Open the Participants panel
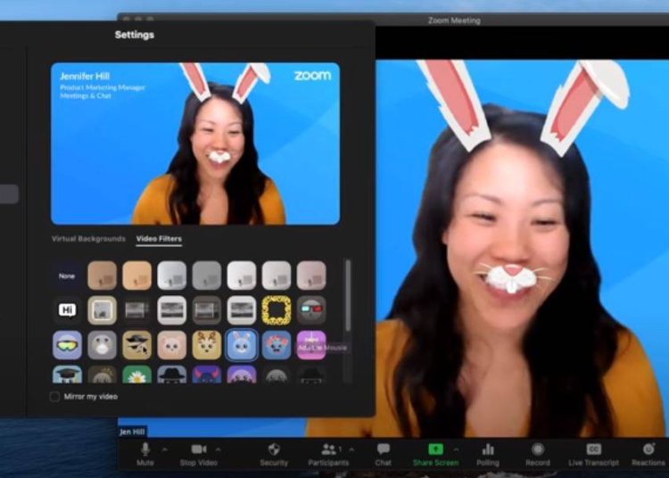 click(x=328, y=455)
